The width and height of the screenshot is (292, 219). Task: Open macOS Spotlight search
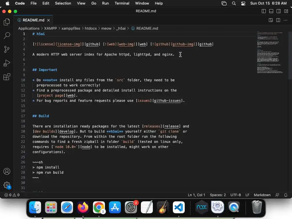[x=234, y=3]
